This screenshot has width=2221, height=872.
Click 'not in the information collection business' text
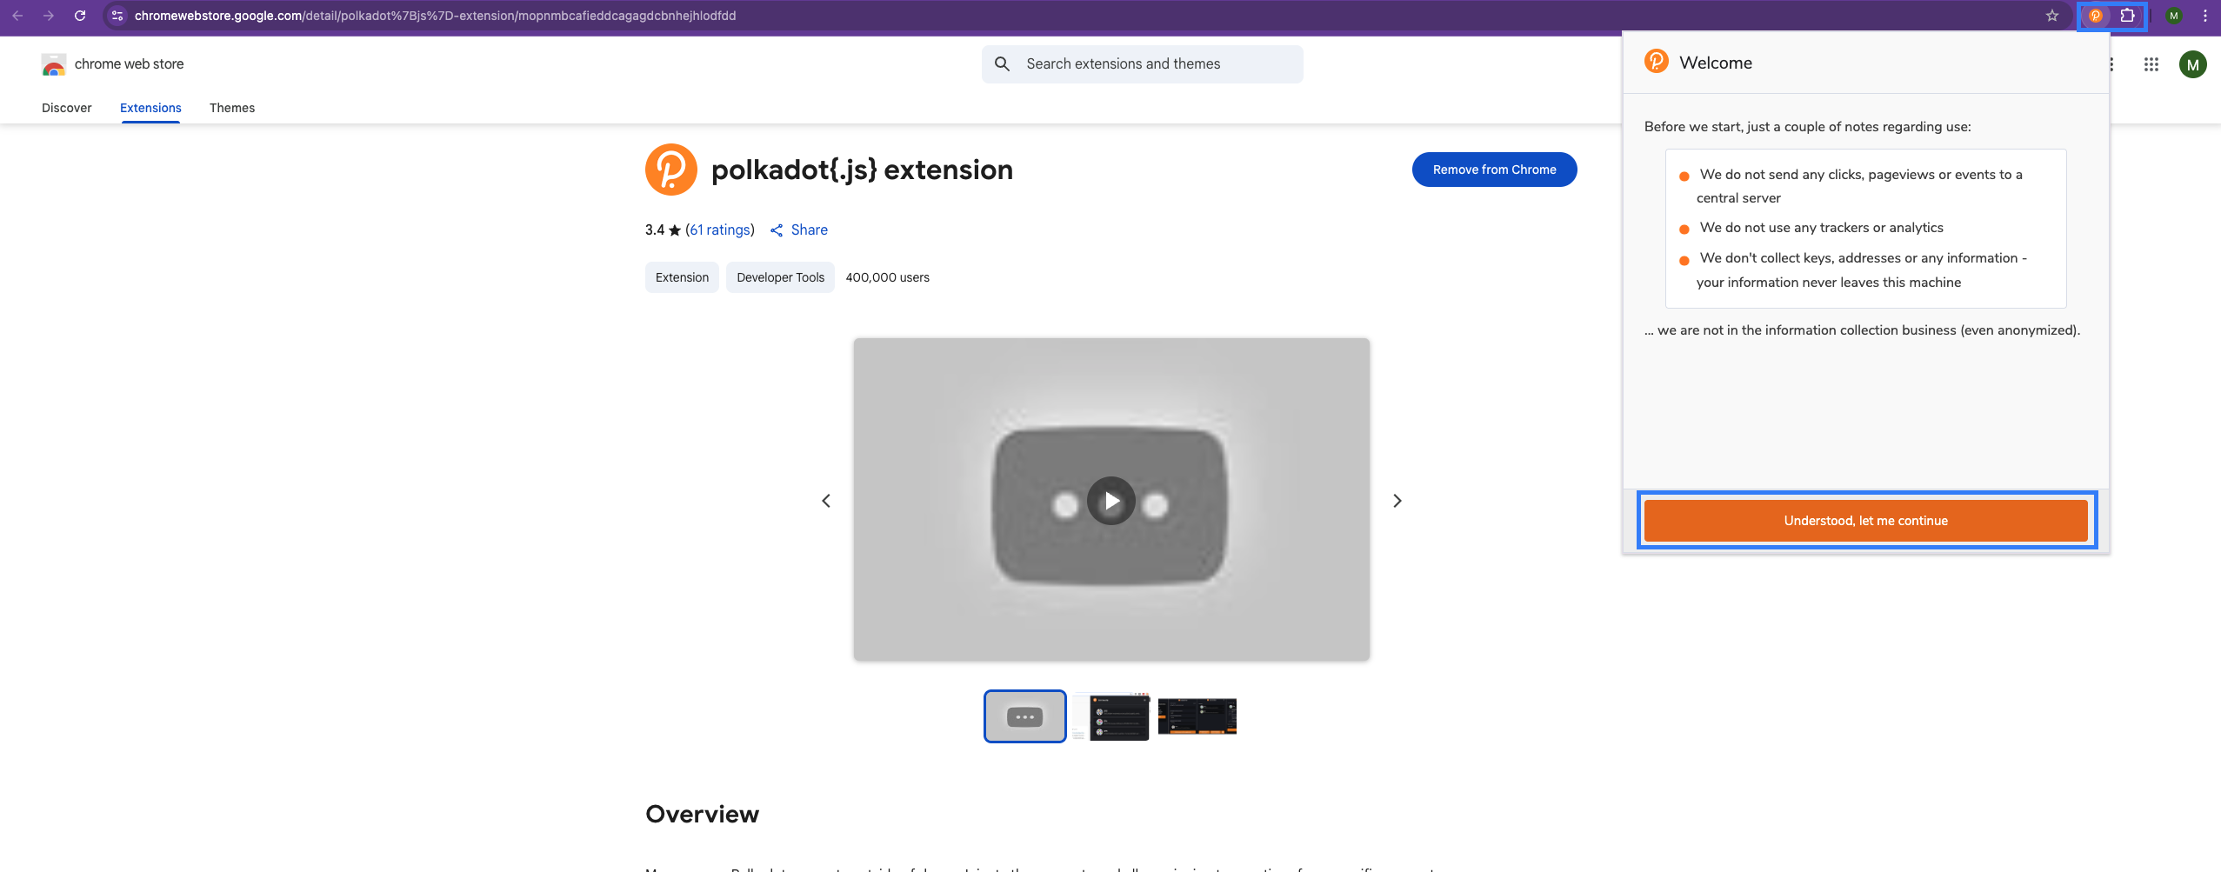point(1862,330)
